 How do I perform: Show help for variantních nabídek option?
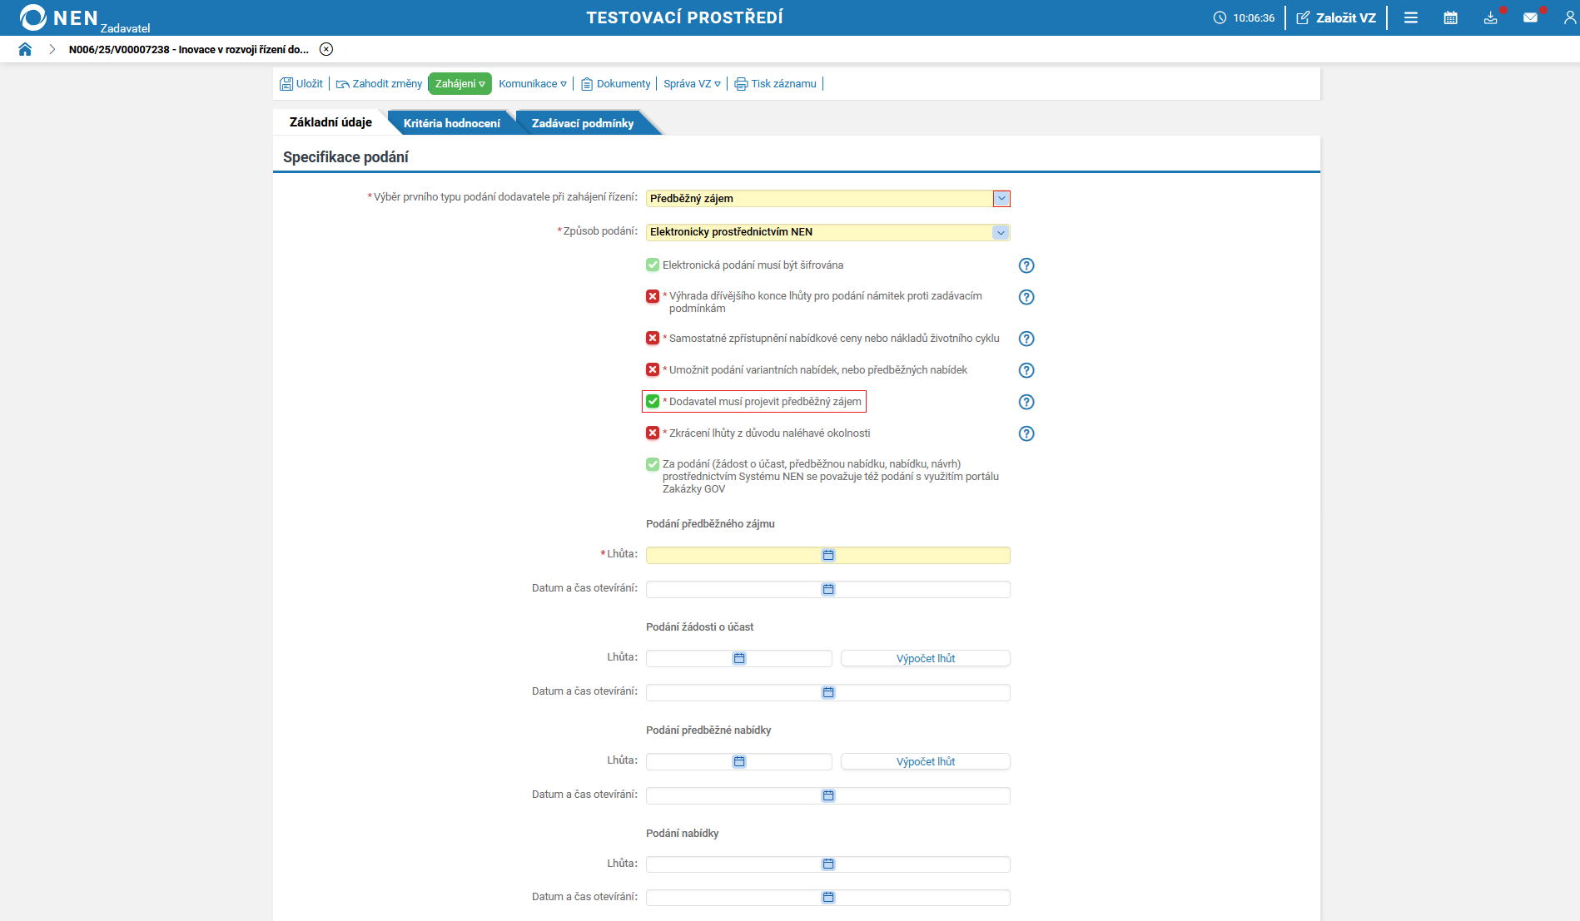point(1026,370)
